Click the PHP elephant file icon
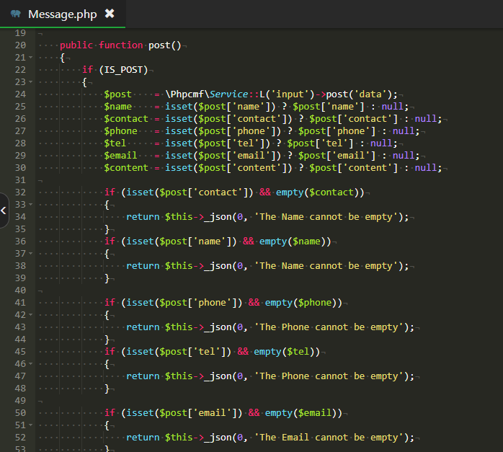This screenshot has width=503, height=452. point(16,14)
